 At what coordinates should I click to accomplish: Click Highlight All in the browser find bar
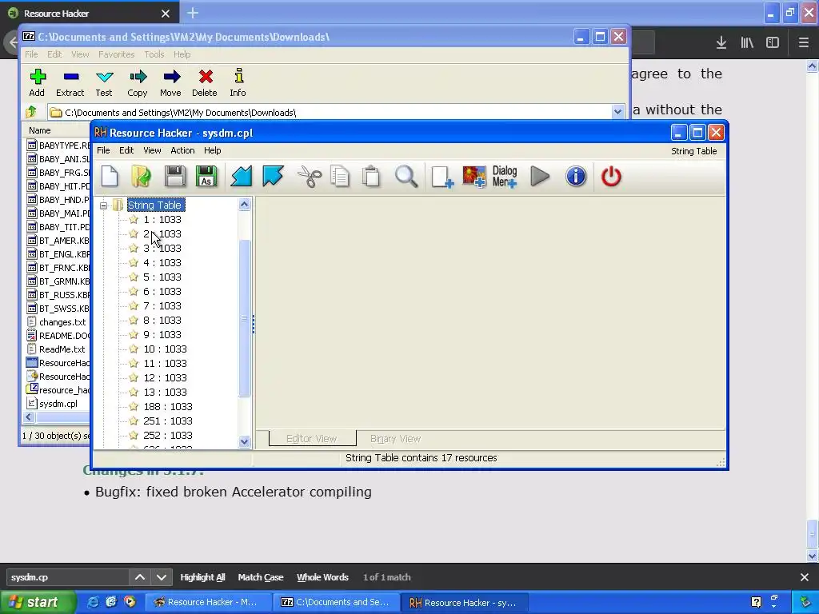pos(202,577)
